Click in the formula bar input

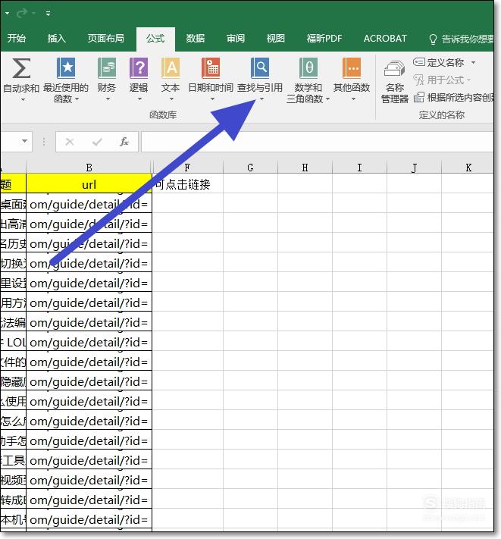[317, 142]
